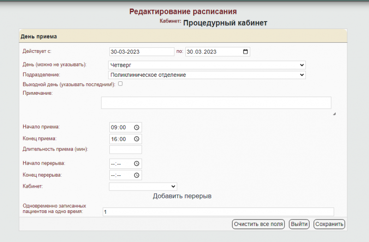Open calendar picker in end date field
369x242 pixels.
[x=245, y=52]
